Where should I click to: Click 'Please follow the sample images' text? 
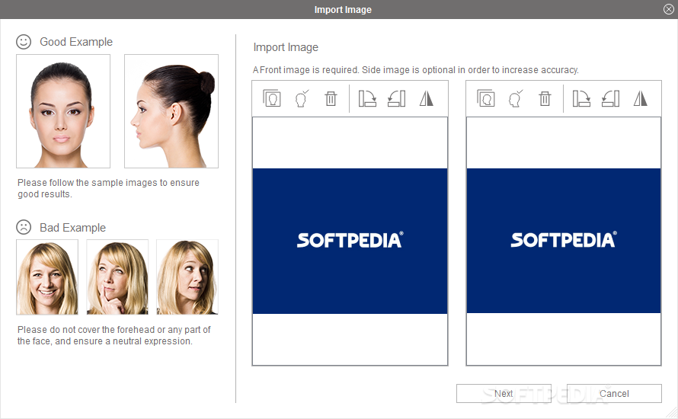click(108, 188)
